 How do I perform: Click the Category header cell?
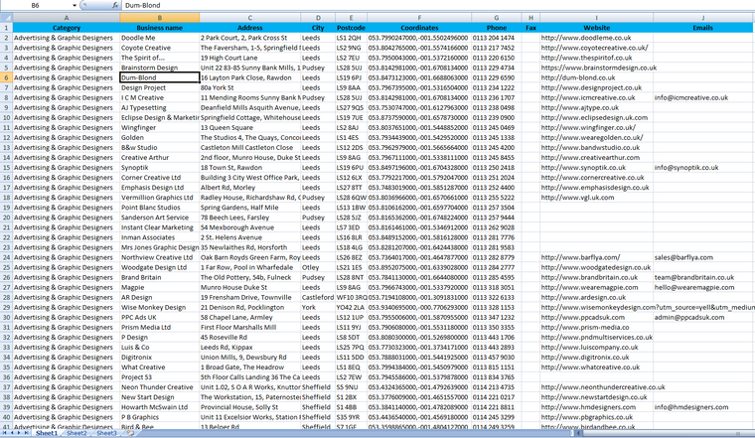pyautogui.click(x=67, y=28)
